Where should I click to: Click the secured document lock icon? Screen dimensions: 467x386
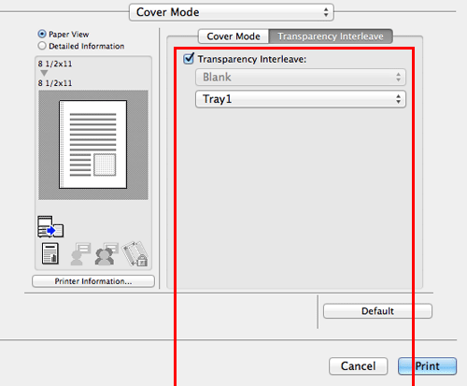pyautogui.click(x=135, y=253)
